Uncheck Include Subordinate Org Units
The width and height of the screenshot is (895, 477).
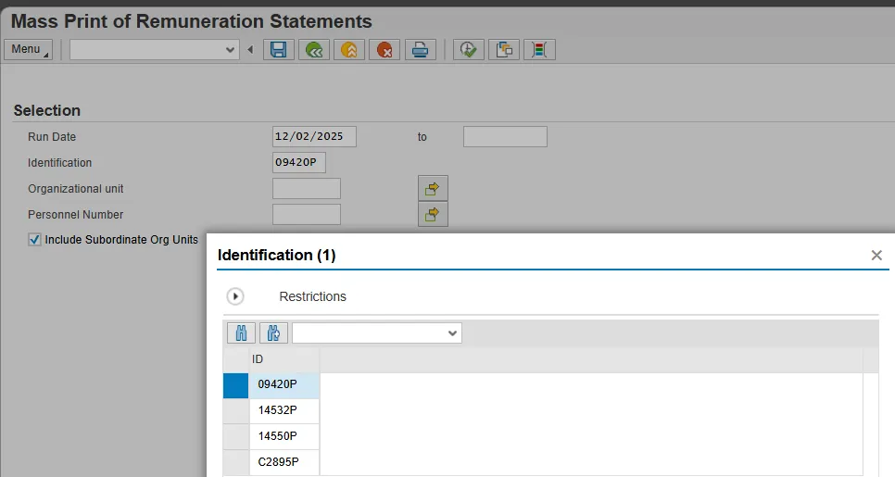(x=35, y=240)
